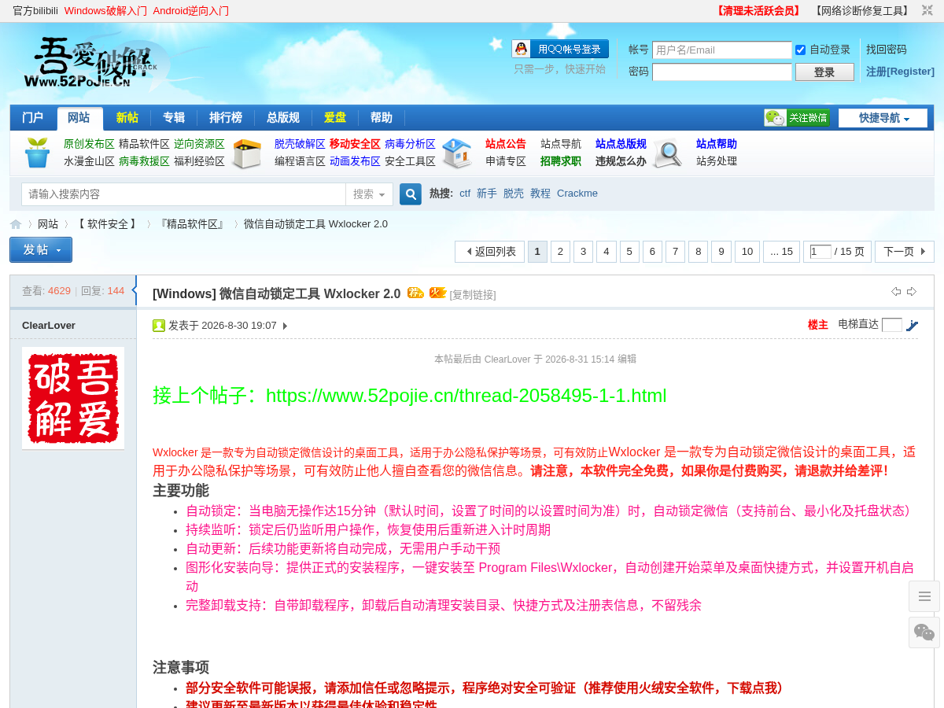Click the elevator jump go icon

[912, 325]
